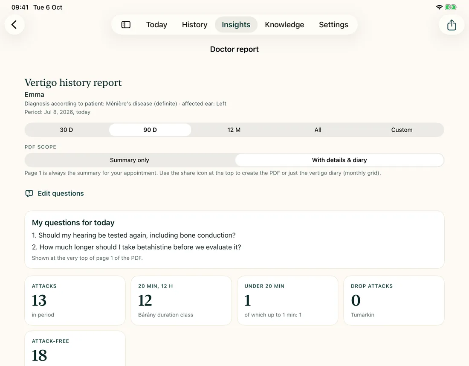Toggle the sidebar panel icon
Screen dimensions: 469x366
click(126, 25)
